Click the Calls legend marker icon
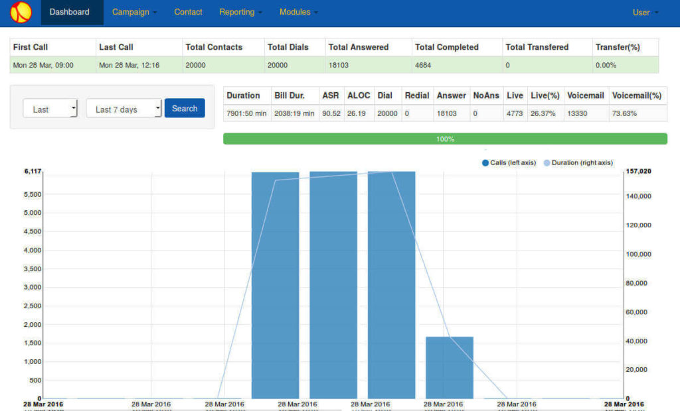Image resolution: width=680 pixels, height=411 pixels. 485,162
